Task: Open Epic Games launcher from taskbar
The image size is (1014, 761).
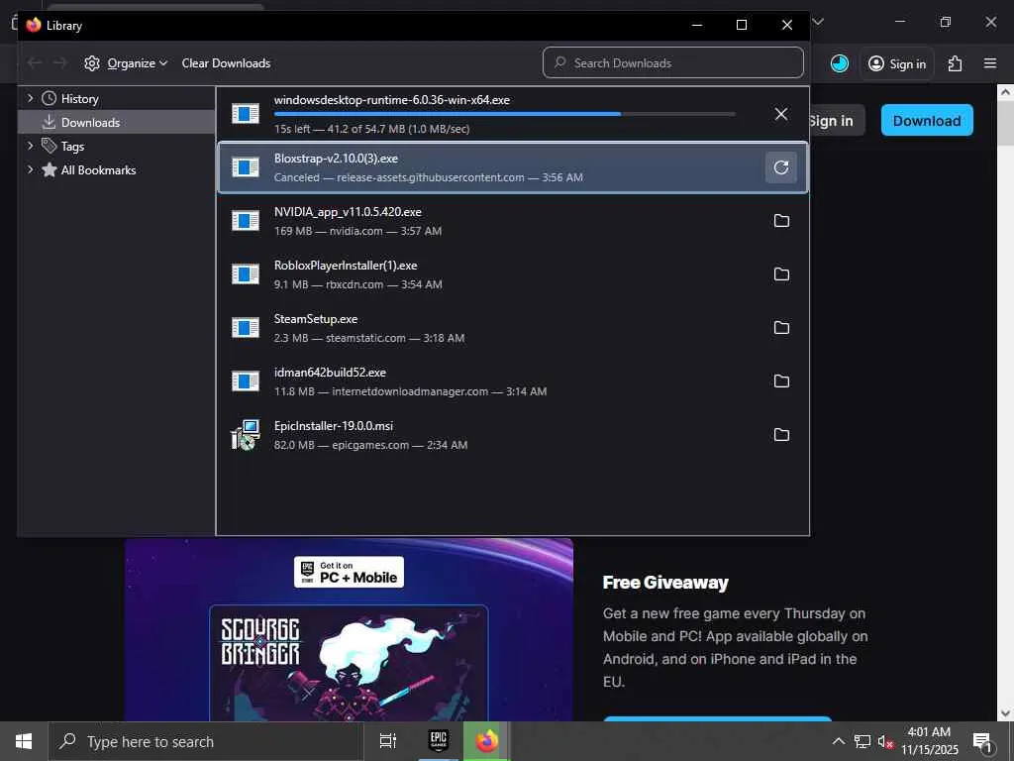Action: 439,741
